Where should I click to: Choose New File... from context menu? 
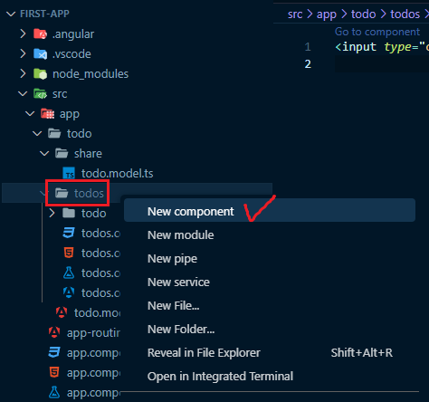coord(270,305)
